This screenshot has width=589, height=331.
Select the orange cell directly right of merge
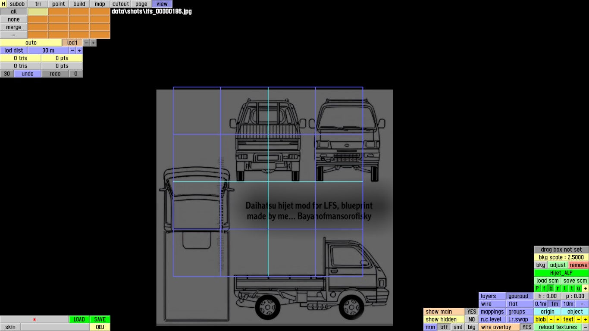click(38, 27)
